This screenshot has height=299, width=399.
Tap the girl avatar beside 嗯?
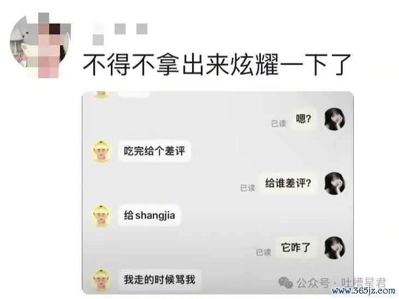335,119
